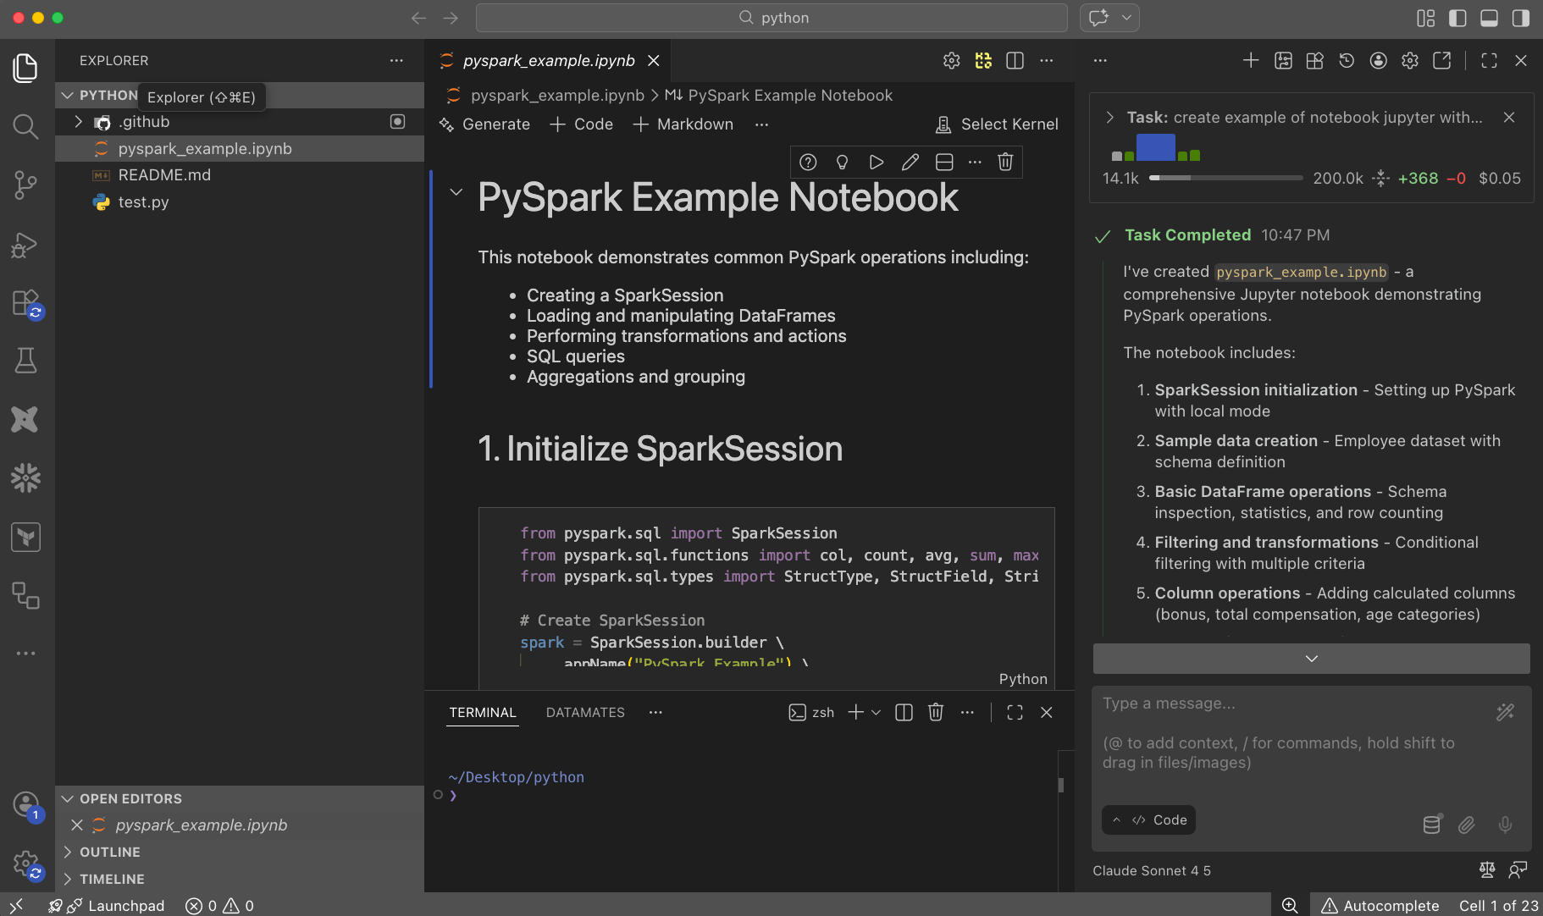Open the Testing beaker icon in sidebar

click(x=25, y=360)
